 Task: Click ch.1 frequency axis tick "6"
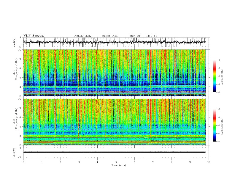(21, 68)
